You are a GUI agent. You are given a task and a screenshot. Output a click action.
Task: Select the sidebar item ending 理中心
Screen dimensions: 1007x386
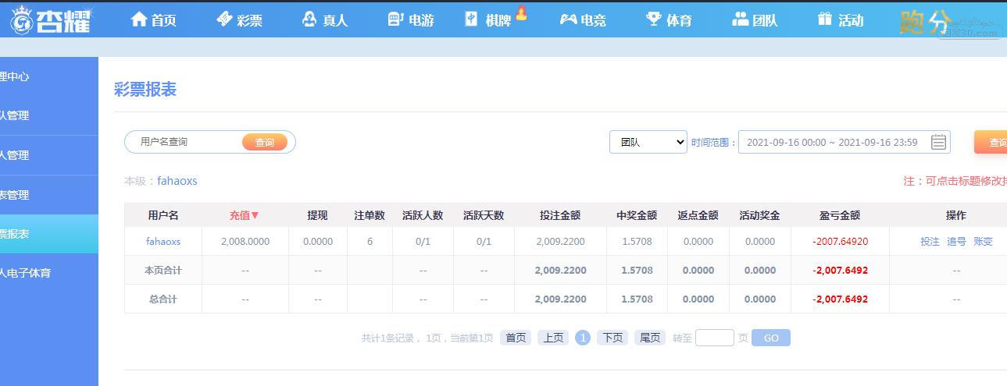pyautogui.click(x=49, y=76)
